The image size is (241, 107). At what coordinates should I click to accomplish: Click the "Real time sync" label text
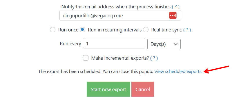(x=166, y=30)
